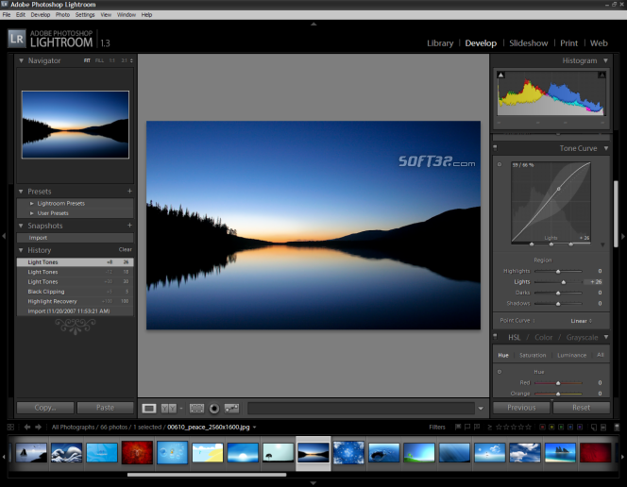
Task: Open the Develop menu in menu bar
Action: tap(41, 15)
